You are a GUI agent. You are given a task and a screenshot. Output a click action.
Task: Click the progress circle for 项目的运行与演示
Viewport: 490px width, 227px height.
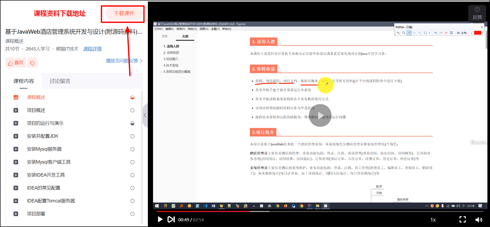click(132, 123)
